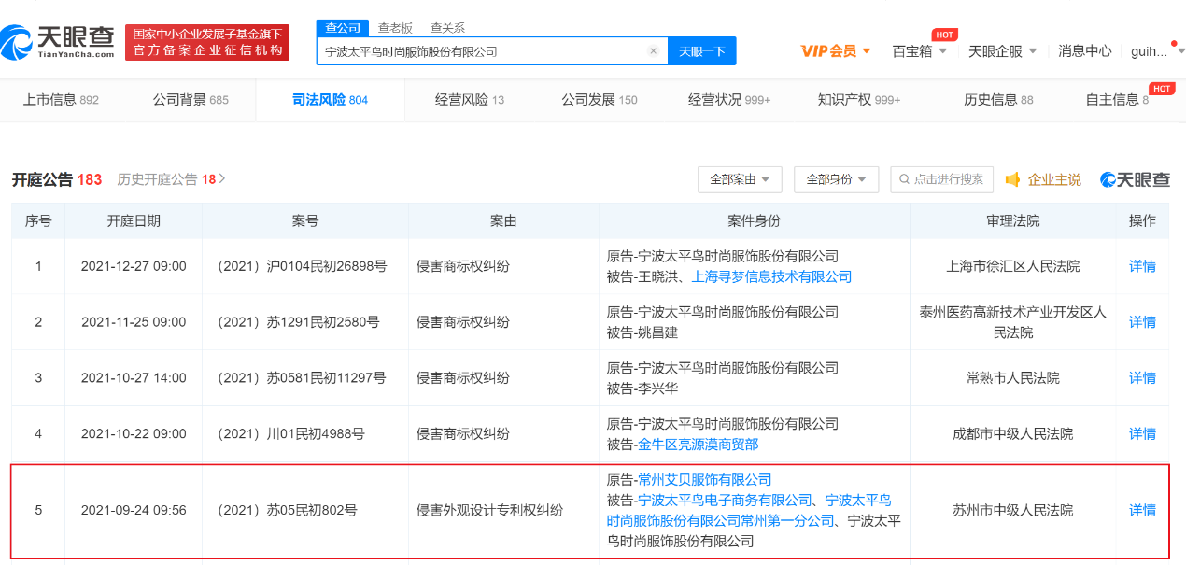This screenshot has height=565, width=1186.
Task: Expand the 全部身份 filter dropdown
Action: tap(836, 179)
